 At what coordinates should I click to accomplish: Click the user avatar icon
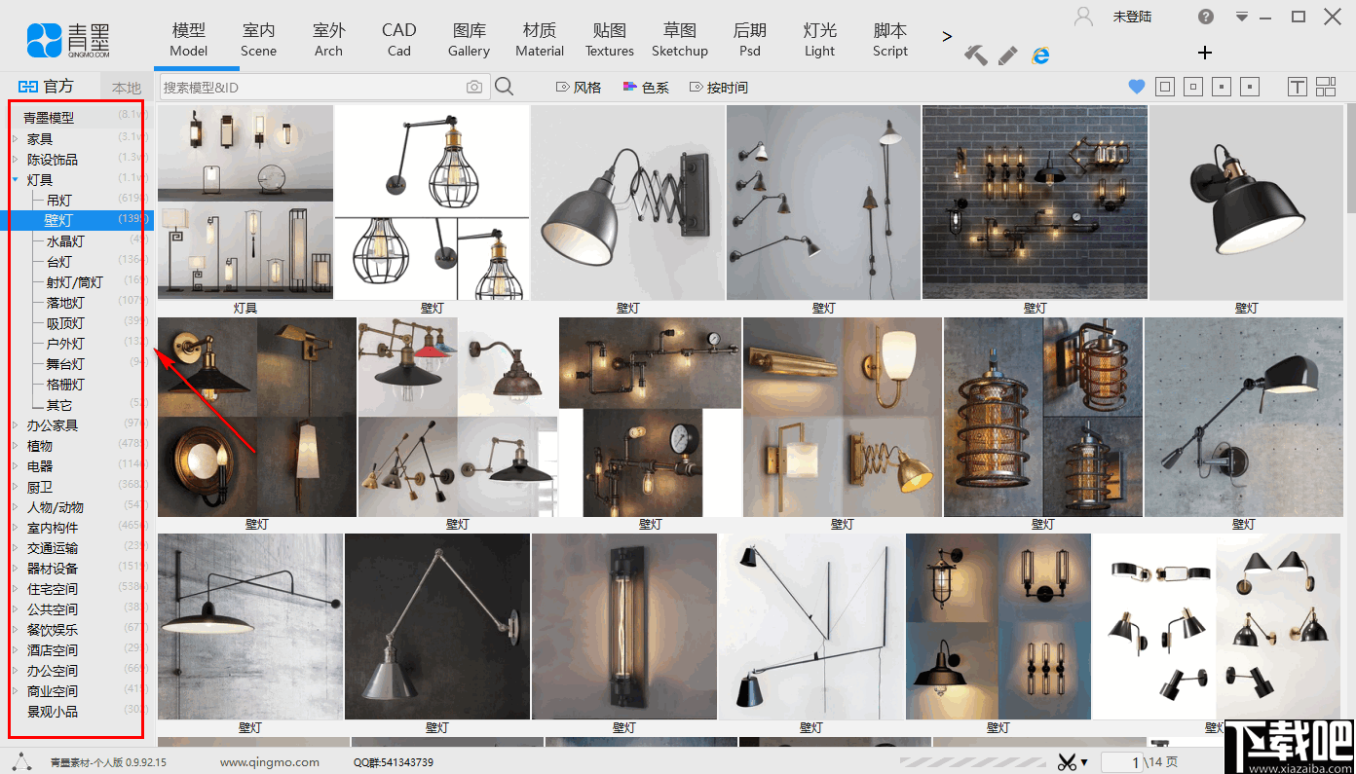[x=1083, y=17]
